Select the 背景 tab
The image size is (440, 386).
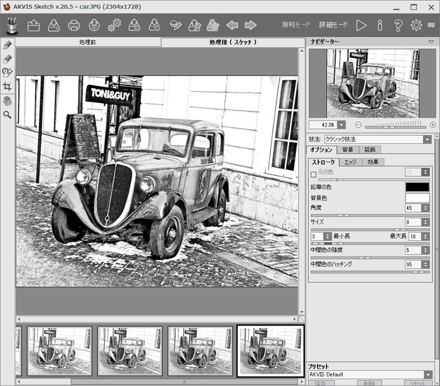pos(348,150)
